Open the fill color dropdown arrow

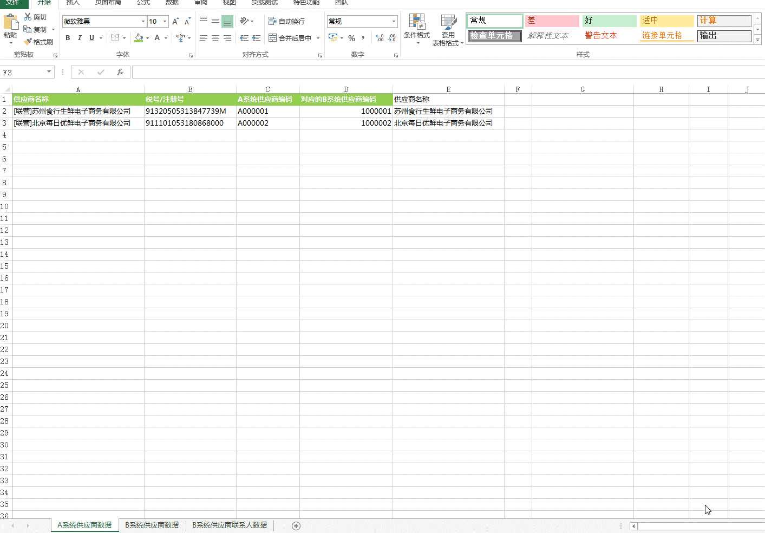click(147, 38)
